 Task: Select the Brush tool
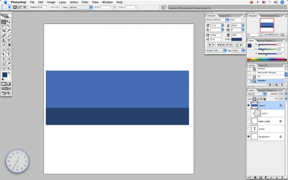9,36
